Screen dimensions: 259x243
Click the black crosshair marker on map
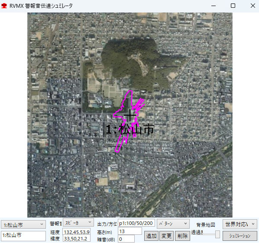(130, 115)
